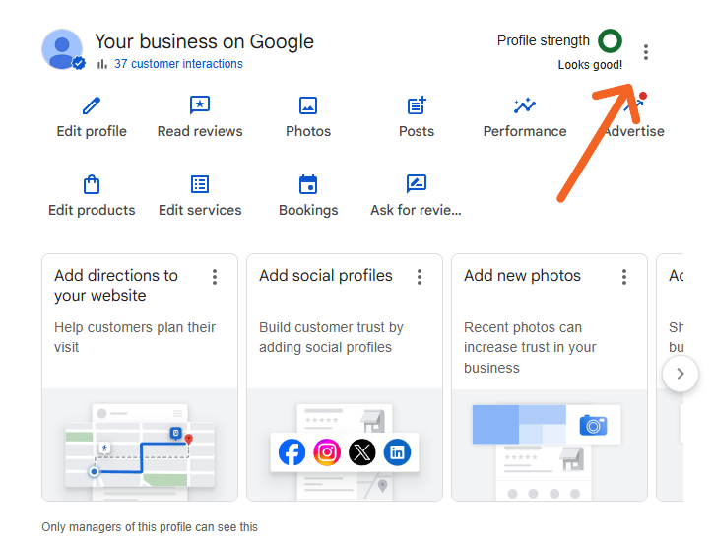Viewport: 713px width, 552px height.
Task: Click the bar chart icon beside interactions
Action: tap(102, 64)
